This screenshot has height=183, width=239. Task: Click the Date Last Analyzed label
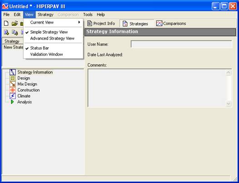[105, 54]
